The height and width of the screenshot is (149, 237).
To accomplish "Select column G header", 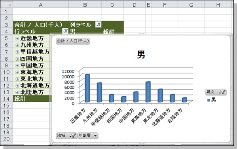I will click(191, 5).
